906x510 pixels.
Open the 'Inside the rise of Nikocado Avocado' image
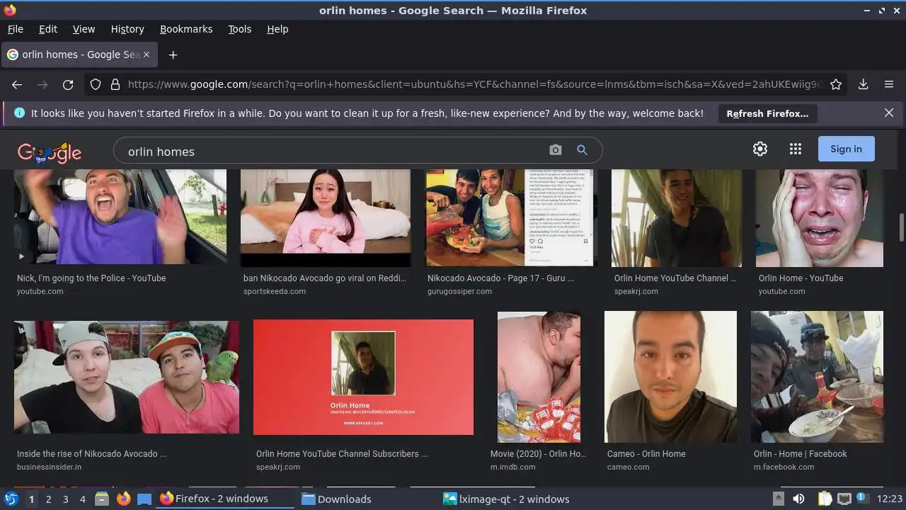tap(127, 377)
